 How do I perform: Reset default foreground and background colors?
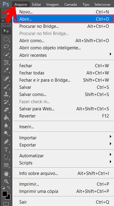click(3, 188)
